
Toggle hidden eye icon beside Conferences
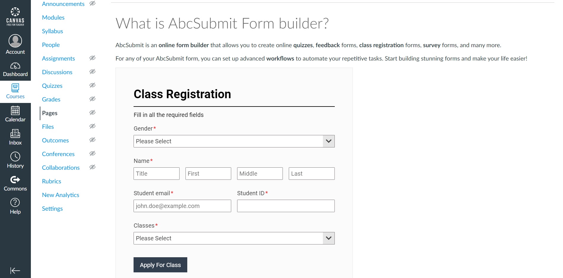[x=93, y=153]
